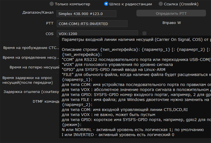Click the PTT field with COM:COM1:RTS:INVERTED
The image size is (211, 143).
[x=92, y=24]
